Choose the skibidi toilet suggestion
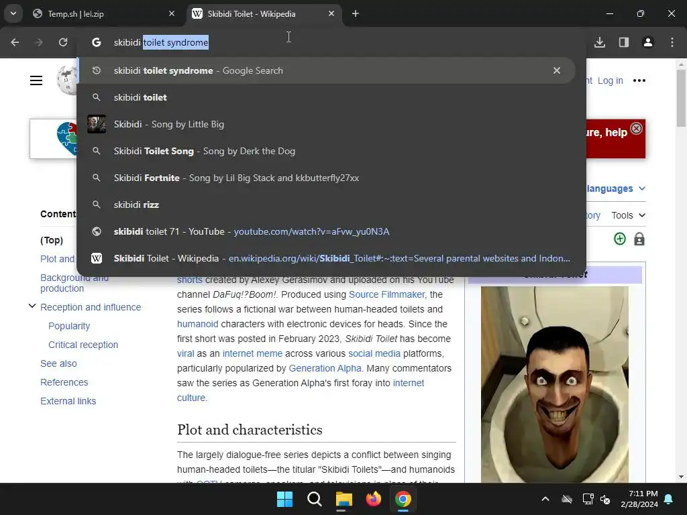This screenshot has height=515, width=687. (327, 97)
